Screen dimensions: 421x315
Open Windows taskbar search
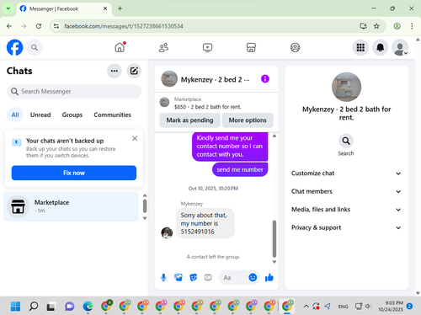tap(34, 307)
